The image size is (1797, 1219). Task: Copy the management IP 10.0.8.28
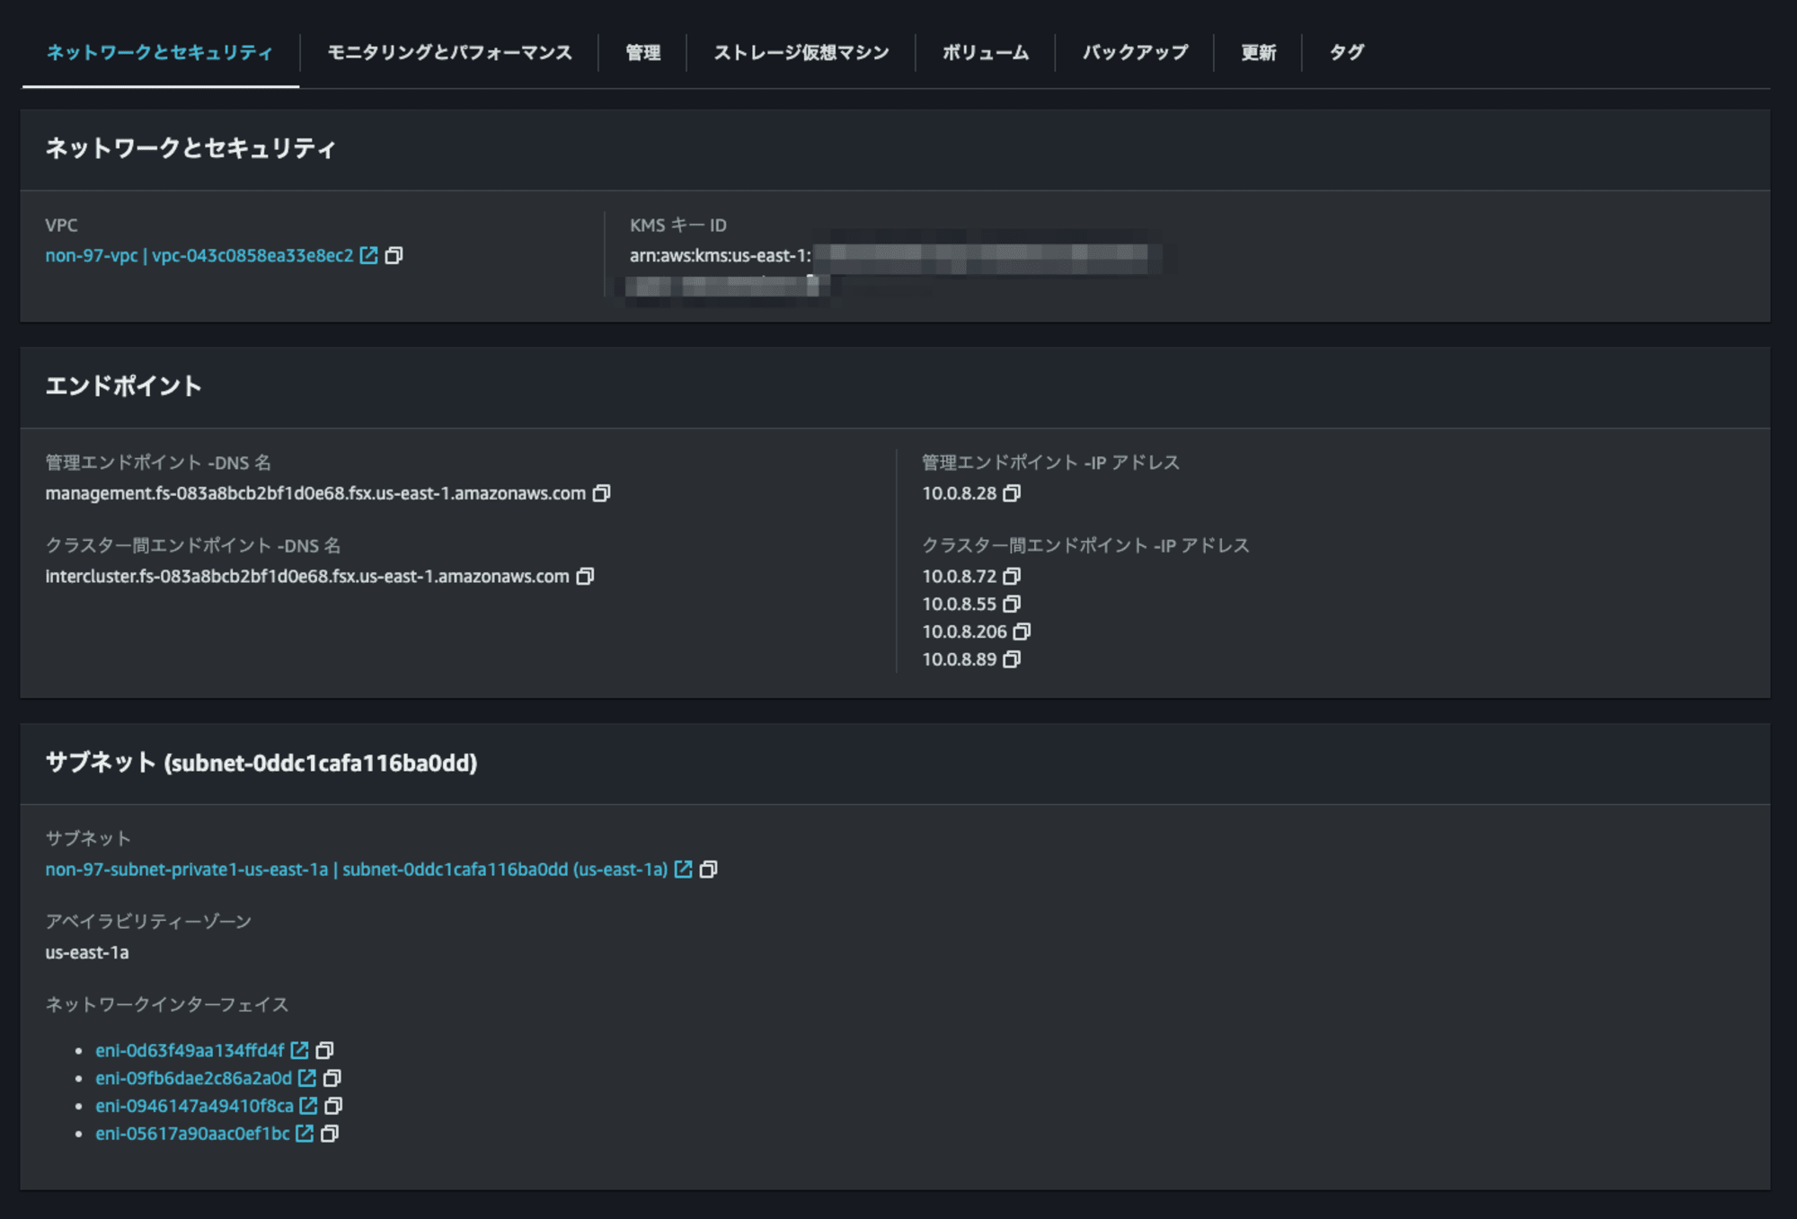click(1012, 493)
